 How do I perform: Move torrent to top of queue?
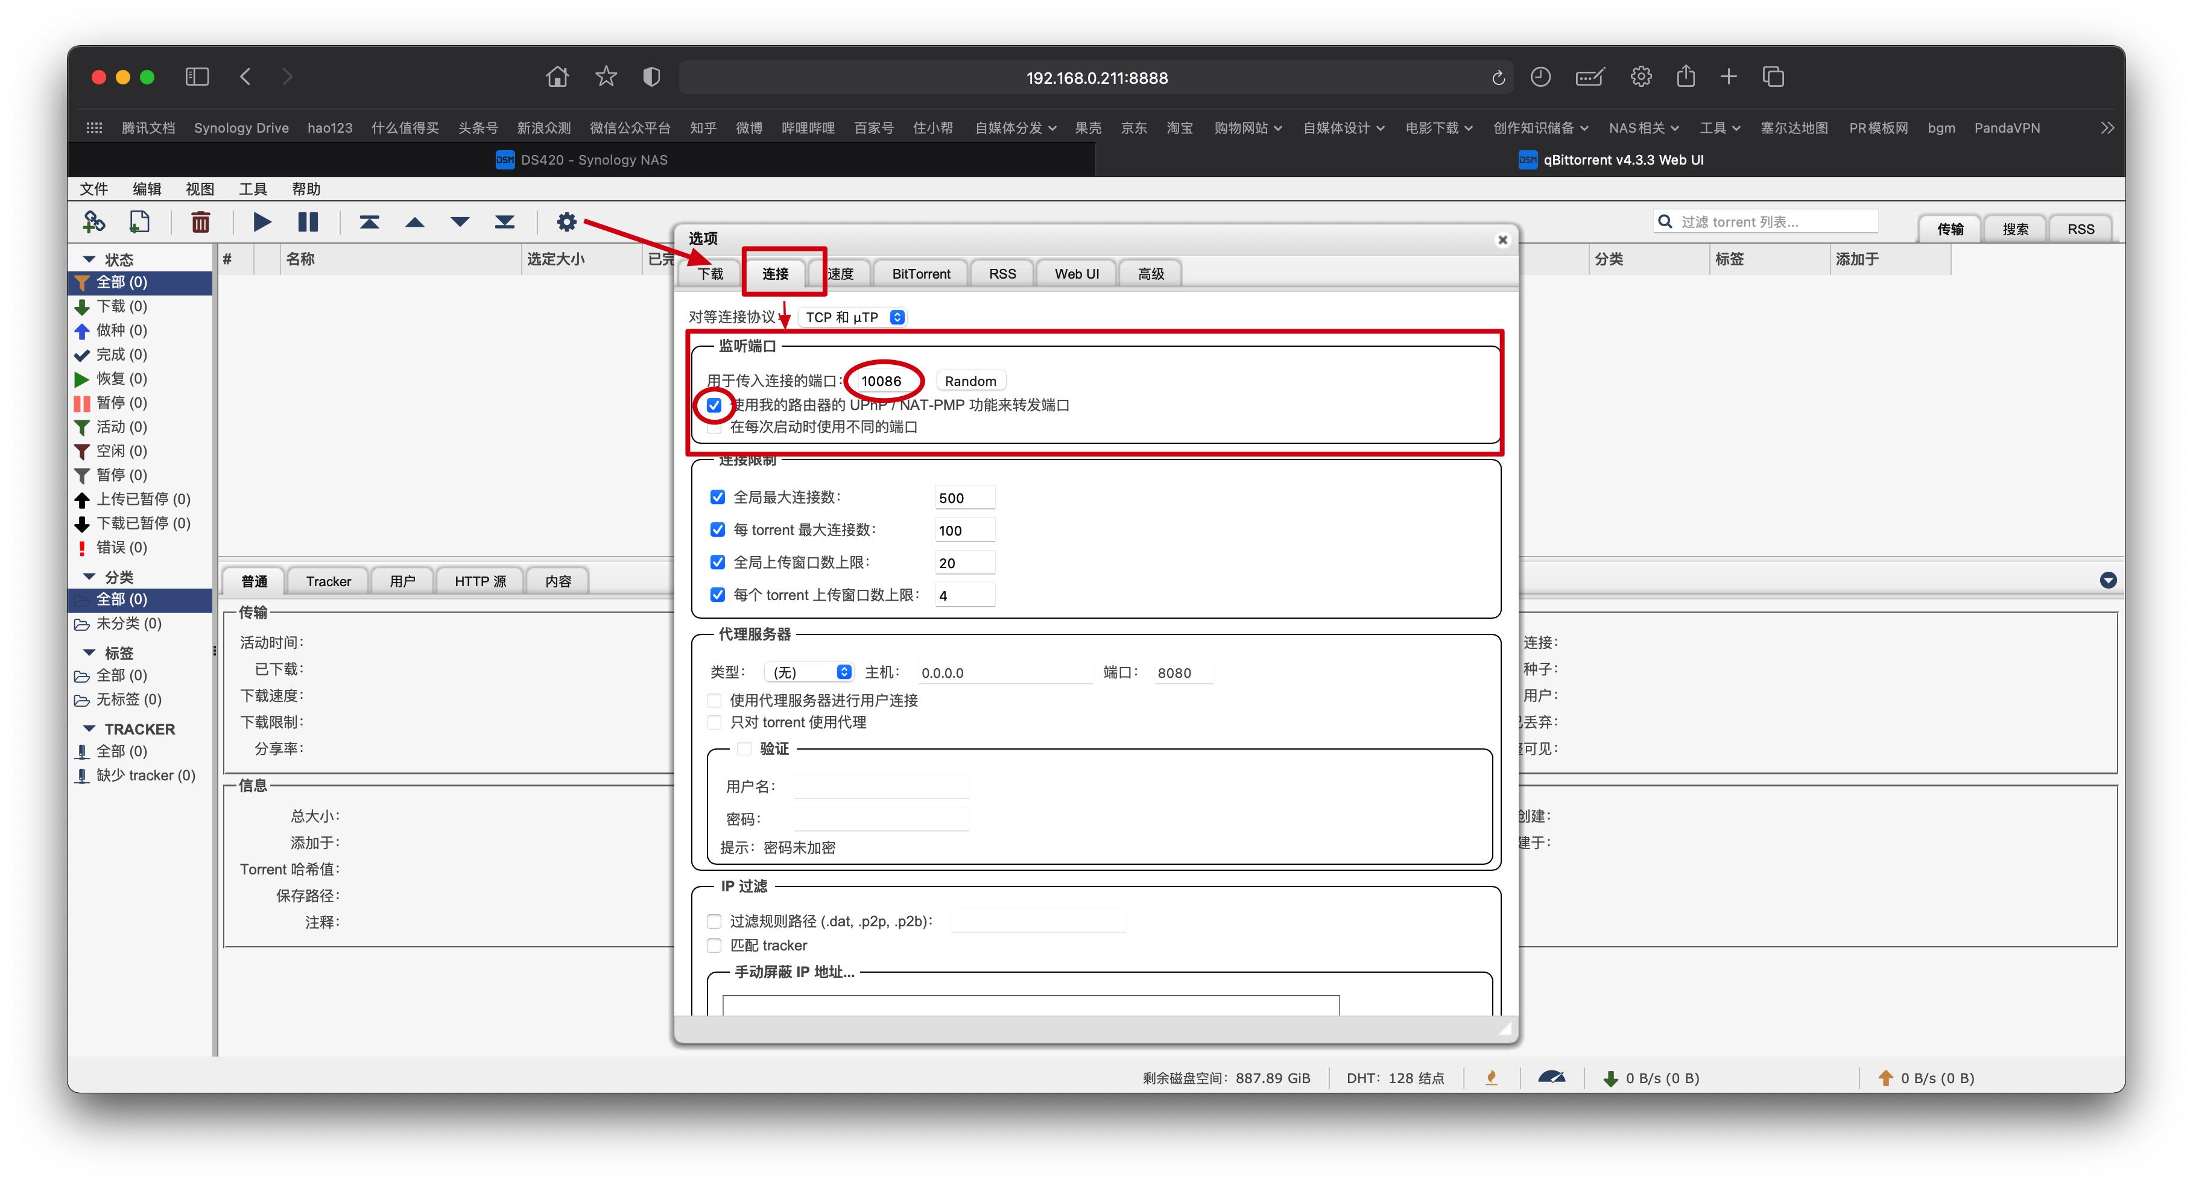click(x=369, y=222)
